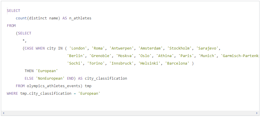Click the right scroll arrow of horizontal scrollbar

257,113
